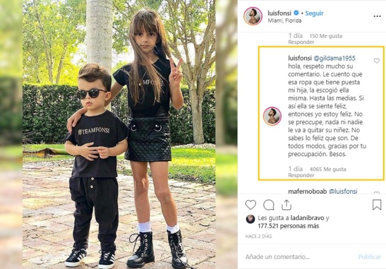Image resolution: width=386 pixels, height=269 pixels.
Task: Open luisfonsi profile picture in header
Action: 253,16
